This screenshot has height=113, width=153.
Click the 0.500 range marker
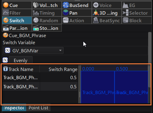tap(122, 69)
